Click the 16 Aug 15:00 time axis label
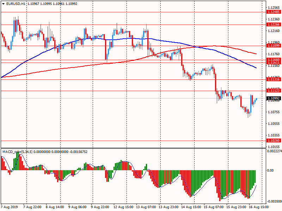This screenshot has width=282, height=211. 259,207
